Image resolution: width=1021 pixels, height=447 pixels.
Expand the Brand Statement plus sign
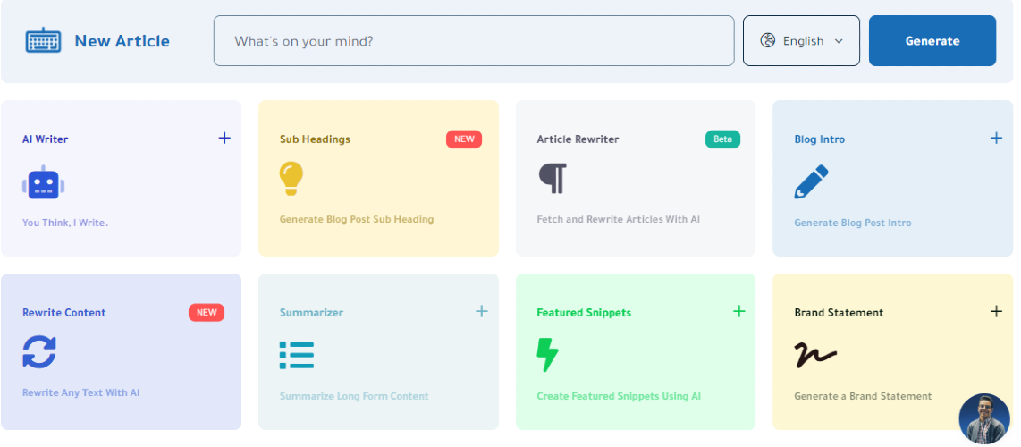click(x=997, y=311)
